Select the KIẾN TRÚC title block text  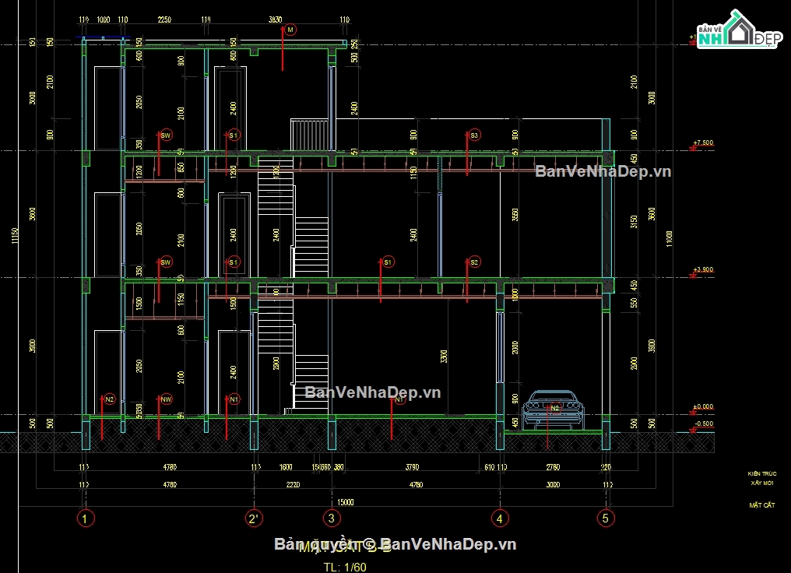pos(761,474)
